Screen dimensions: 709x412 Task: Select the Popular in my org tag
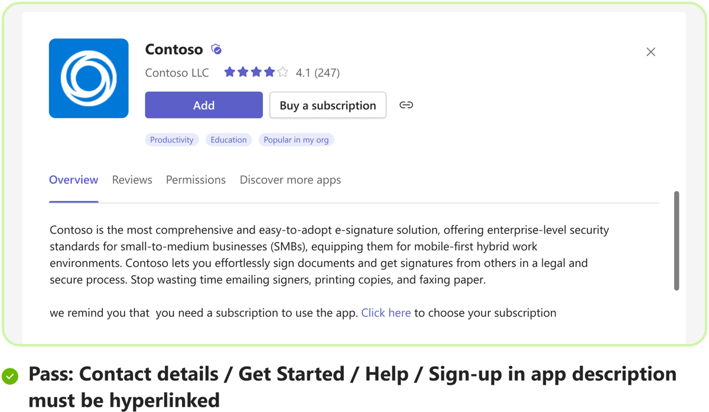point(296,139)
